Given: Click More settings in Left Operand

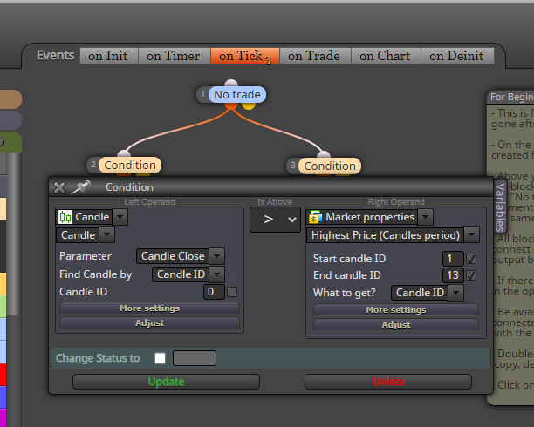Looking at the screenshot, I should (x=149, y=308).
